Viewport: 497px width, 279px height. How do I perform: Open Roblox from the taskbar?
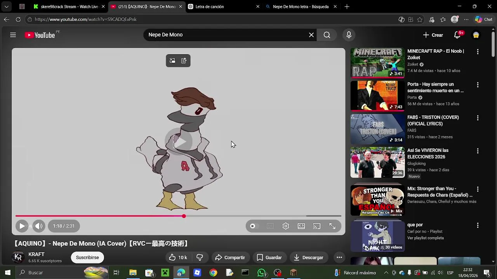(197, 273)
